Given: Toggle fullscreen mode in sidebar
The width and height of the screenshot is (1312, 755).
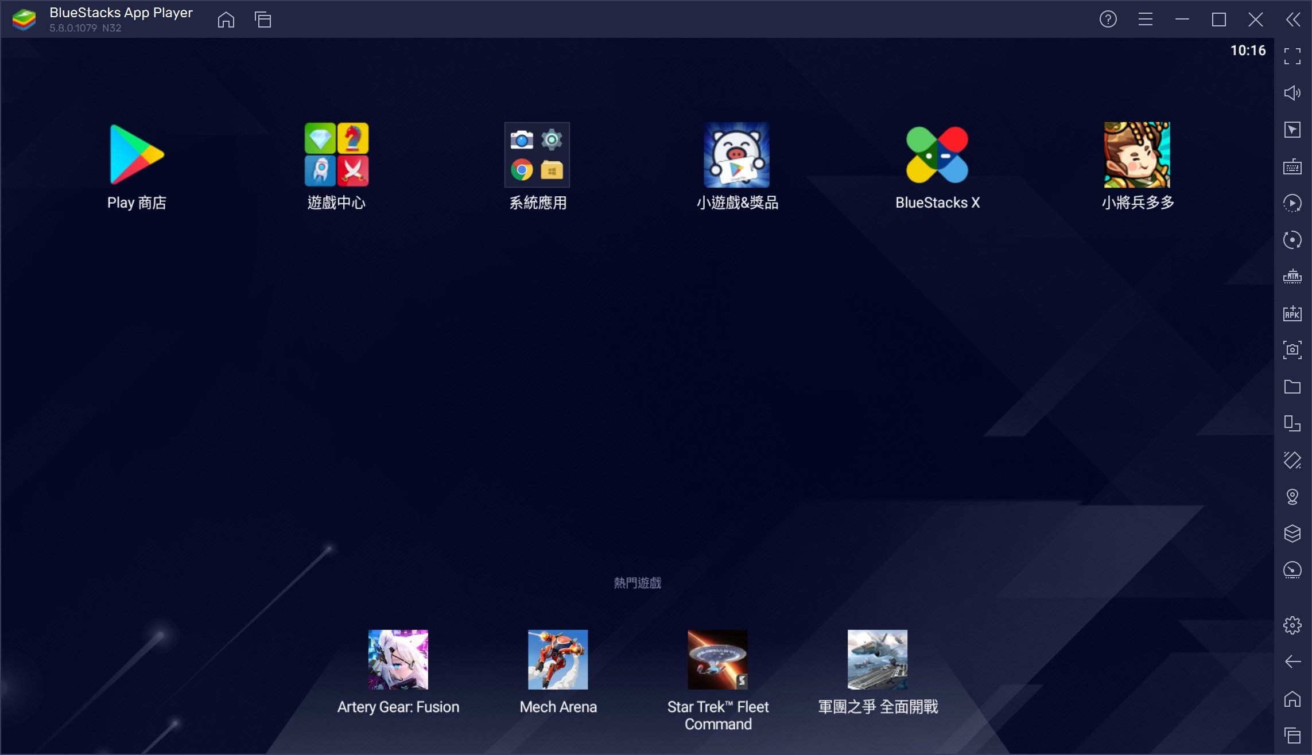Looking at the screenshot, I should pyautogui.click(x=1292, y=56).
